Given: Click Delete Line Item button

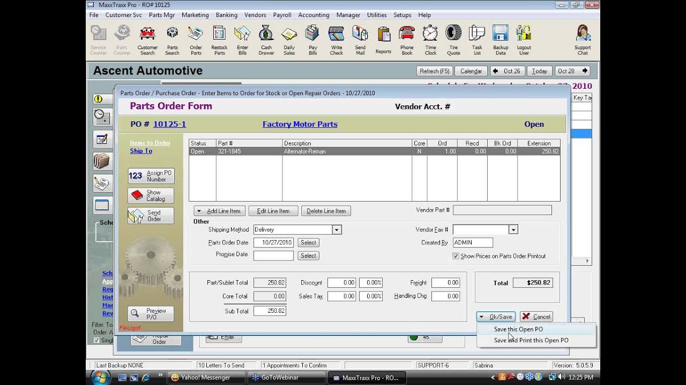Looking at the screenshot, I should click(x=326, y=211).
